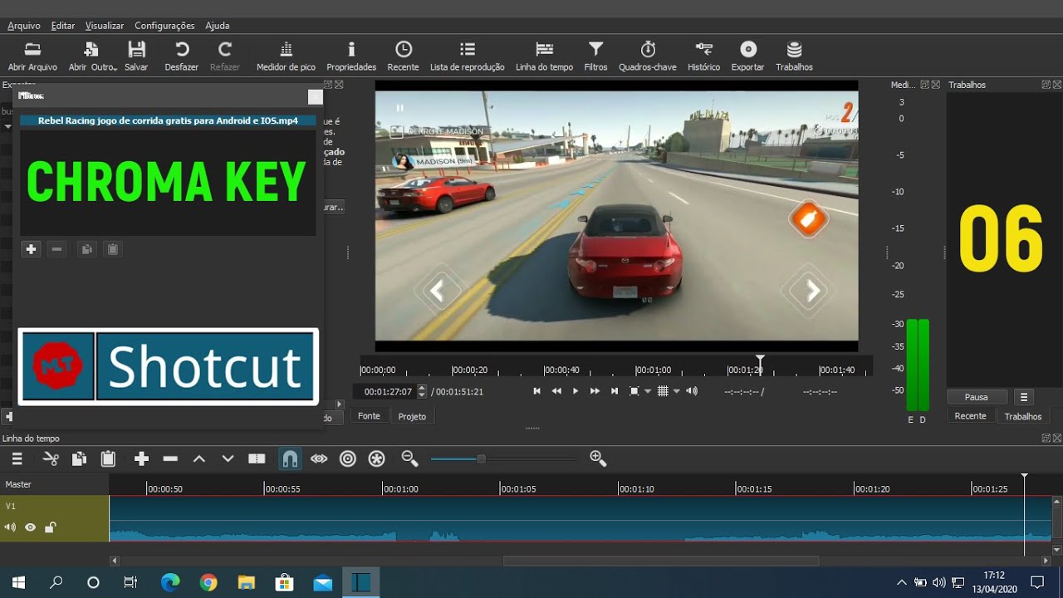
Task: Switch to Trabalhos tab at panel bottom
Action: point(1023,416)
